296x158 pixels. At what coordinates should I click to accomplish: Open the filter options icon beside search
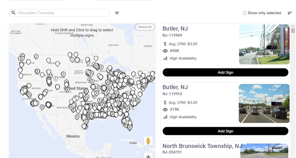[x=117, y=13]
